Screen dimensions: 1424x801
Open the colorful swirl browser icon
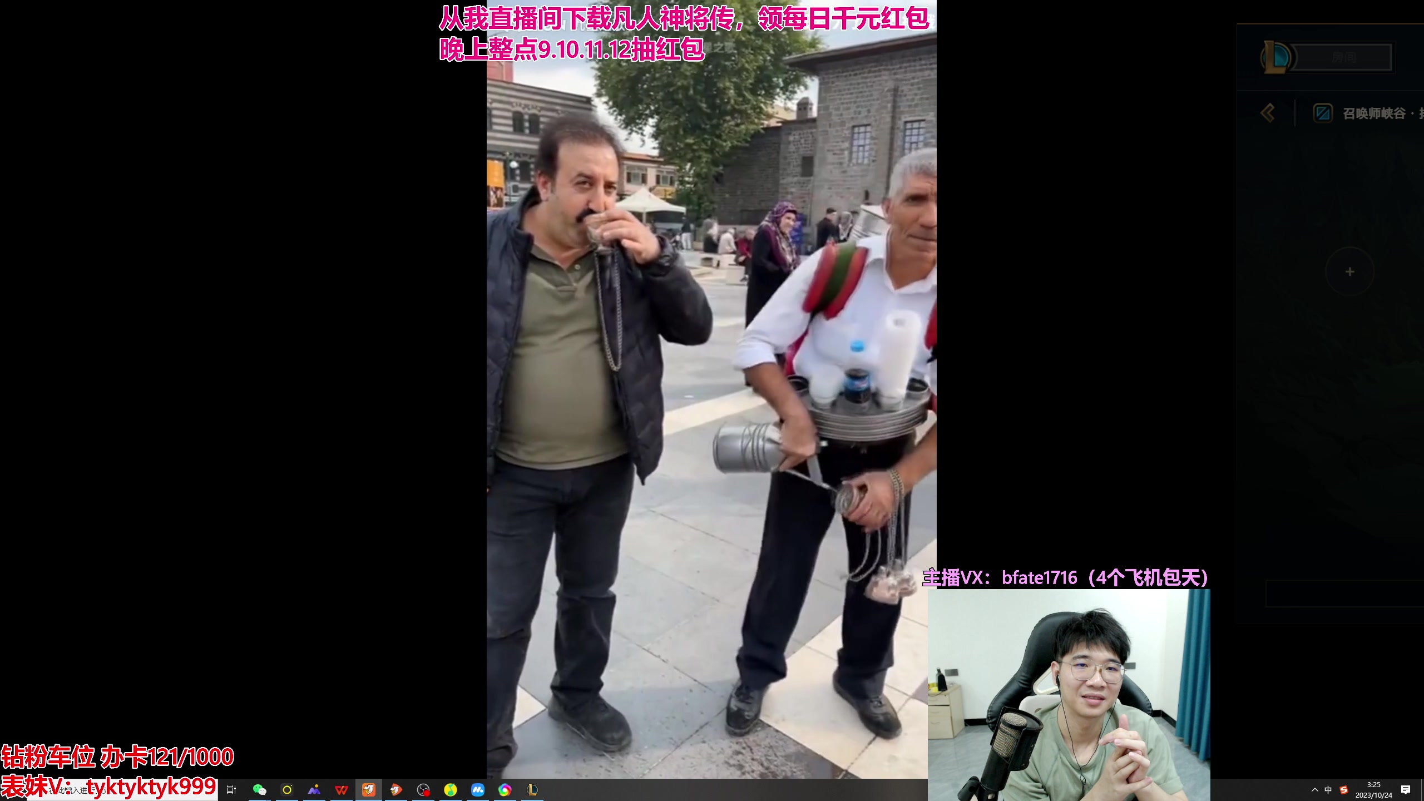tap(505, 789)
